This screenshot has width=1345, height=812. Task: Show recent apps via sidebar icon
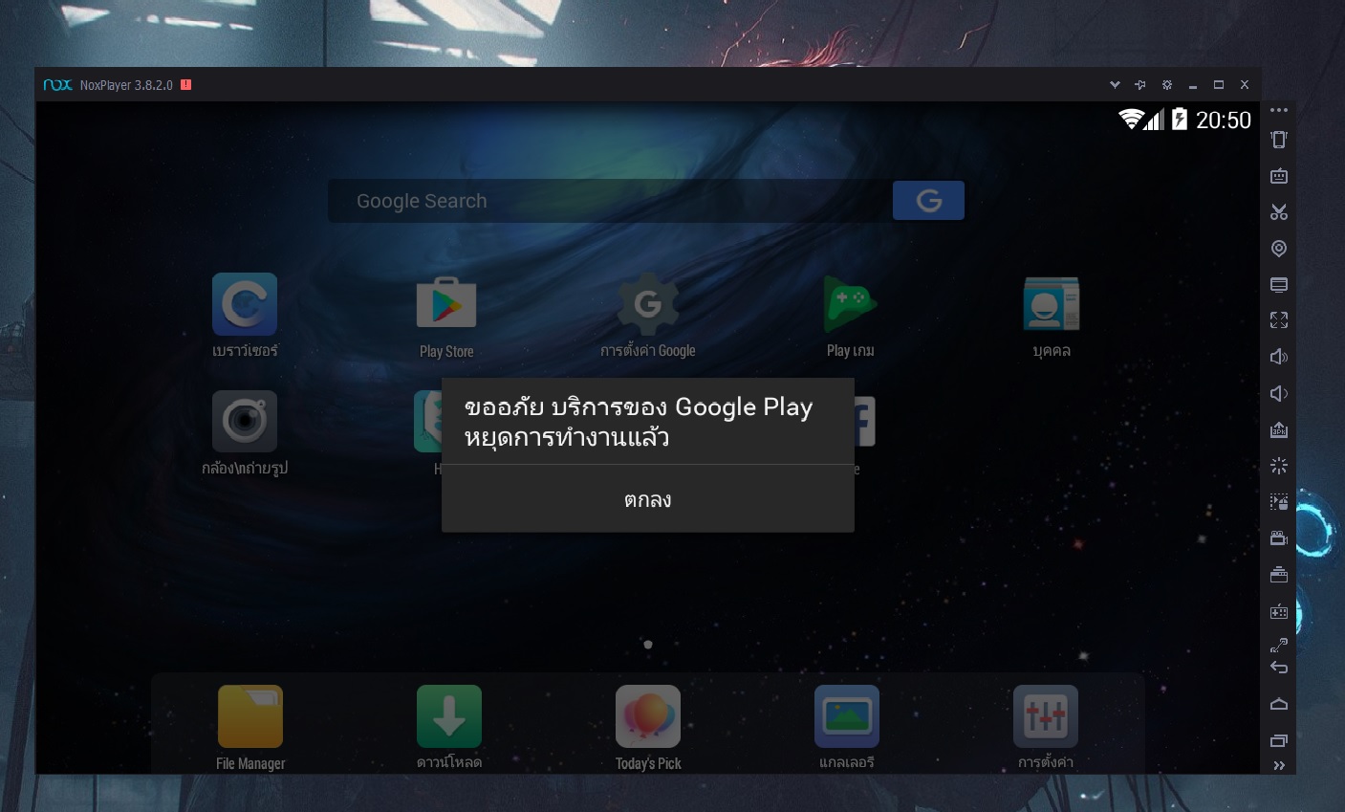[1279, 740]
